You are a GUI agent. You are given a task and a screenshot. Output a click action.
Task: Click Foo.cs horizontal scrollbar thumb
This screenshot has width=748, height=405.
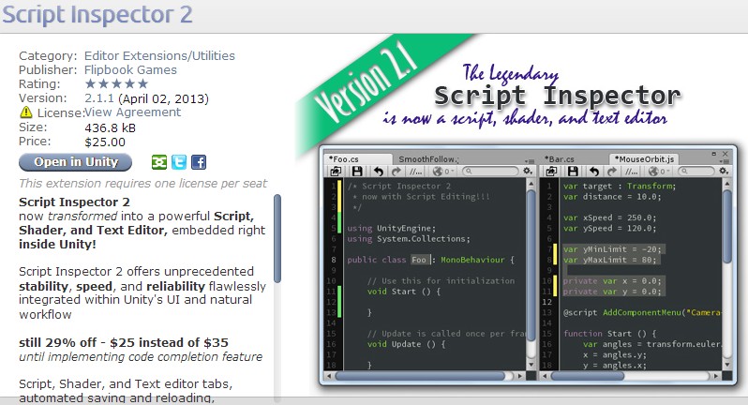pyautogui.click(x=420, y=376)
